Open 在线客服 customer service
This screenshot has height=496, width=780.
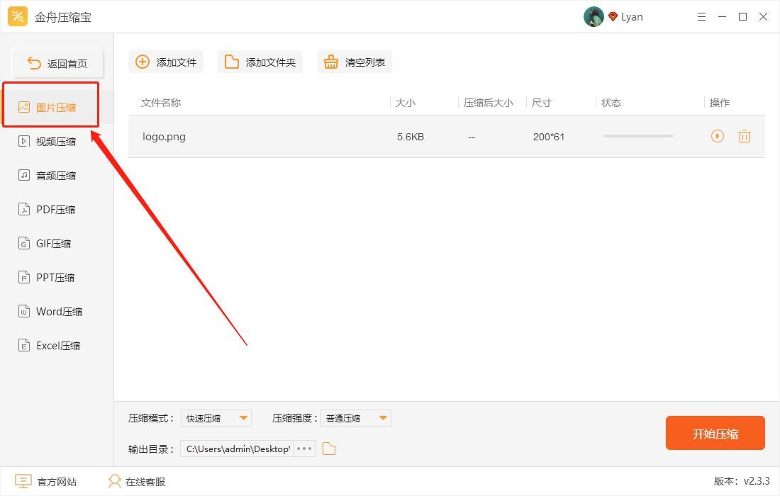pyautogui.click(x=135, y=481)
